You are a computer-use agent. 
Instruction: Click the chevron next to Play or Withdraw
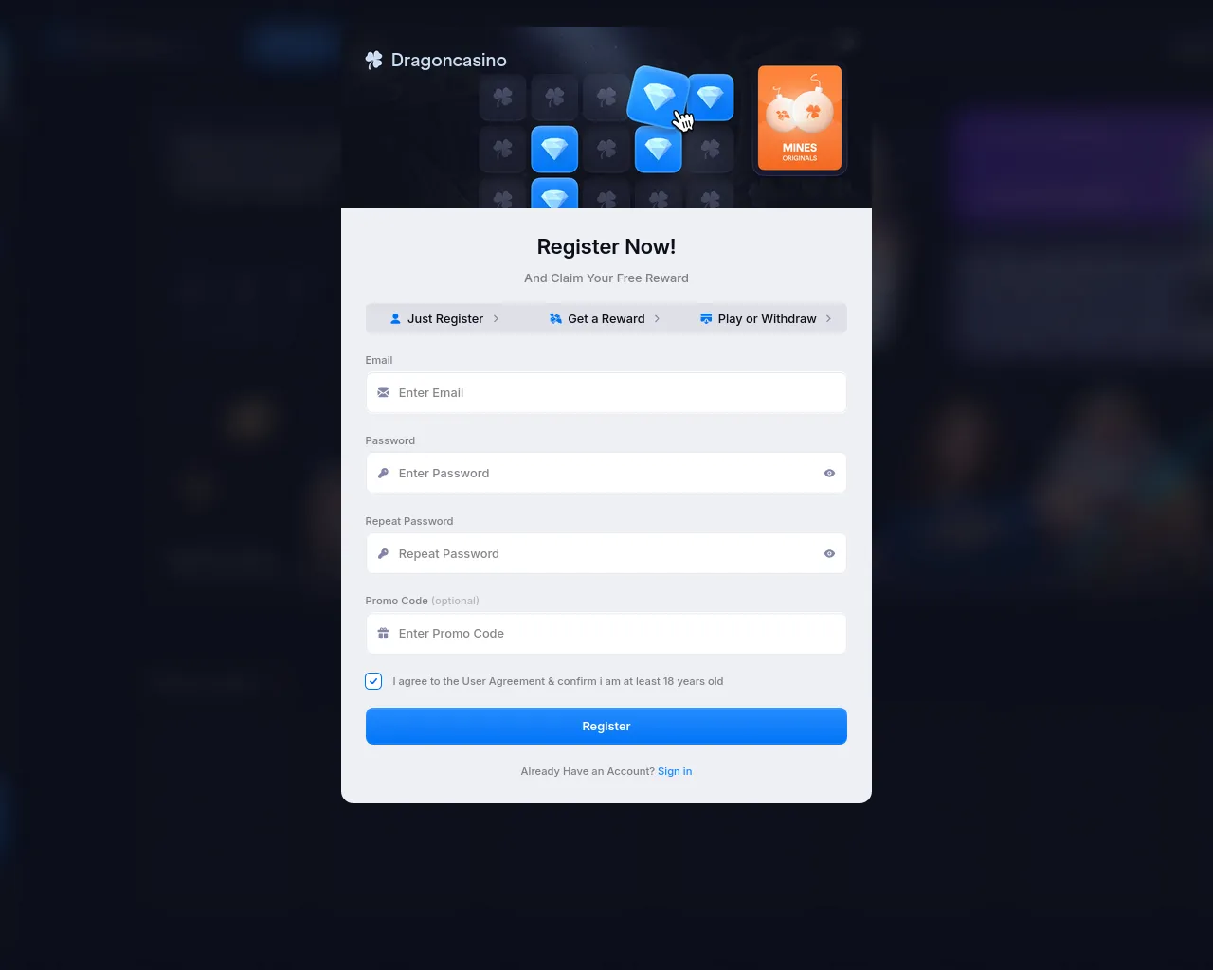tap(828, 319)
